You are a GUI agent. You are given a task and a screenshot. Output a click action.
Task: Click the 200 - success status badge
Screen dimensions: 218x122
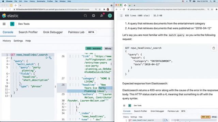[94, 48]
